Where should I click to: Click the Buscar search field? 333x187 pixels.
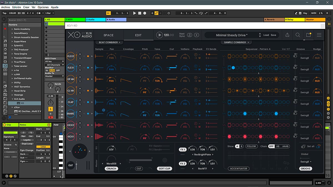[x=24, y=20]
